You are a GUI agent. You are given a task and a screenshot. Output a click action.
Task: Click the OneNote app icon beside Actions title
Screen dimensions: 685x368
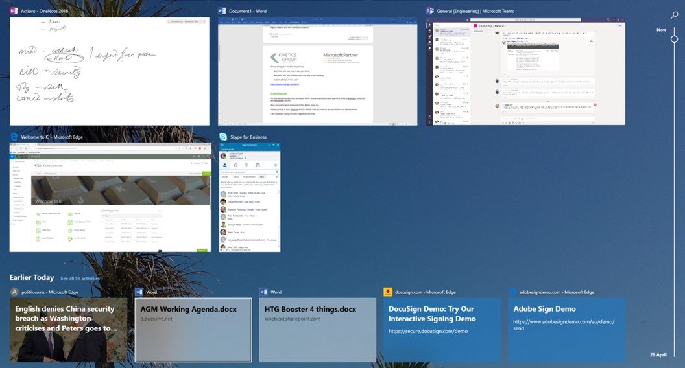click(14, 11)
